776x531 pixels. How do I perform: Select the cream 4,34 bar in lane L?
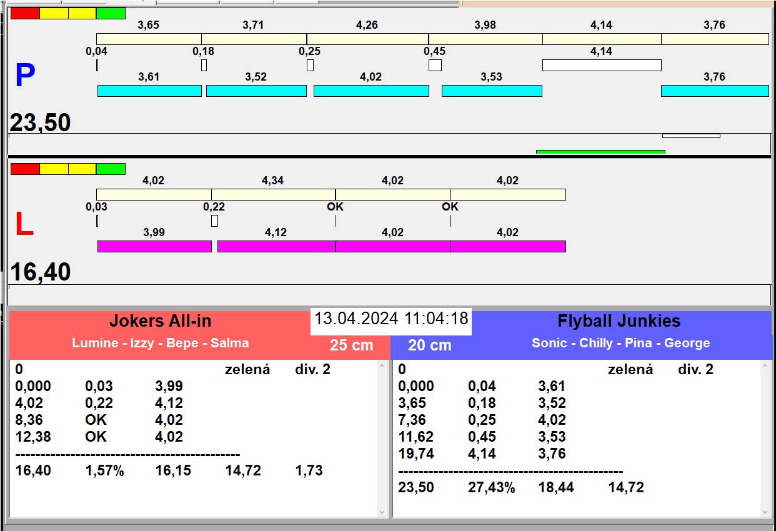(273, 194)
